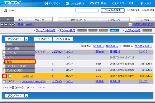Open the file operations menu
This screenshot has height=103, width=155.
(x=75, y=3)
